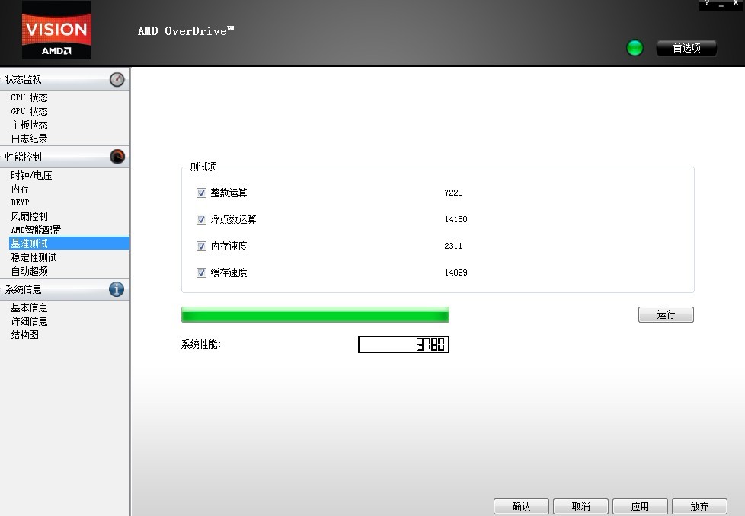Screen dimensions: 745x516
Task: Click the help question mark icon
Action: pos(707,3)
